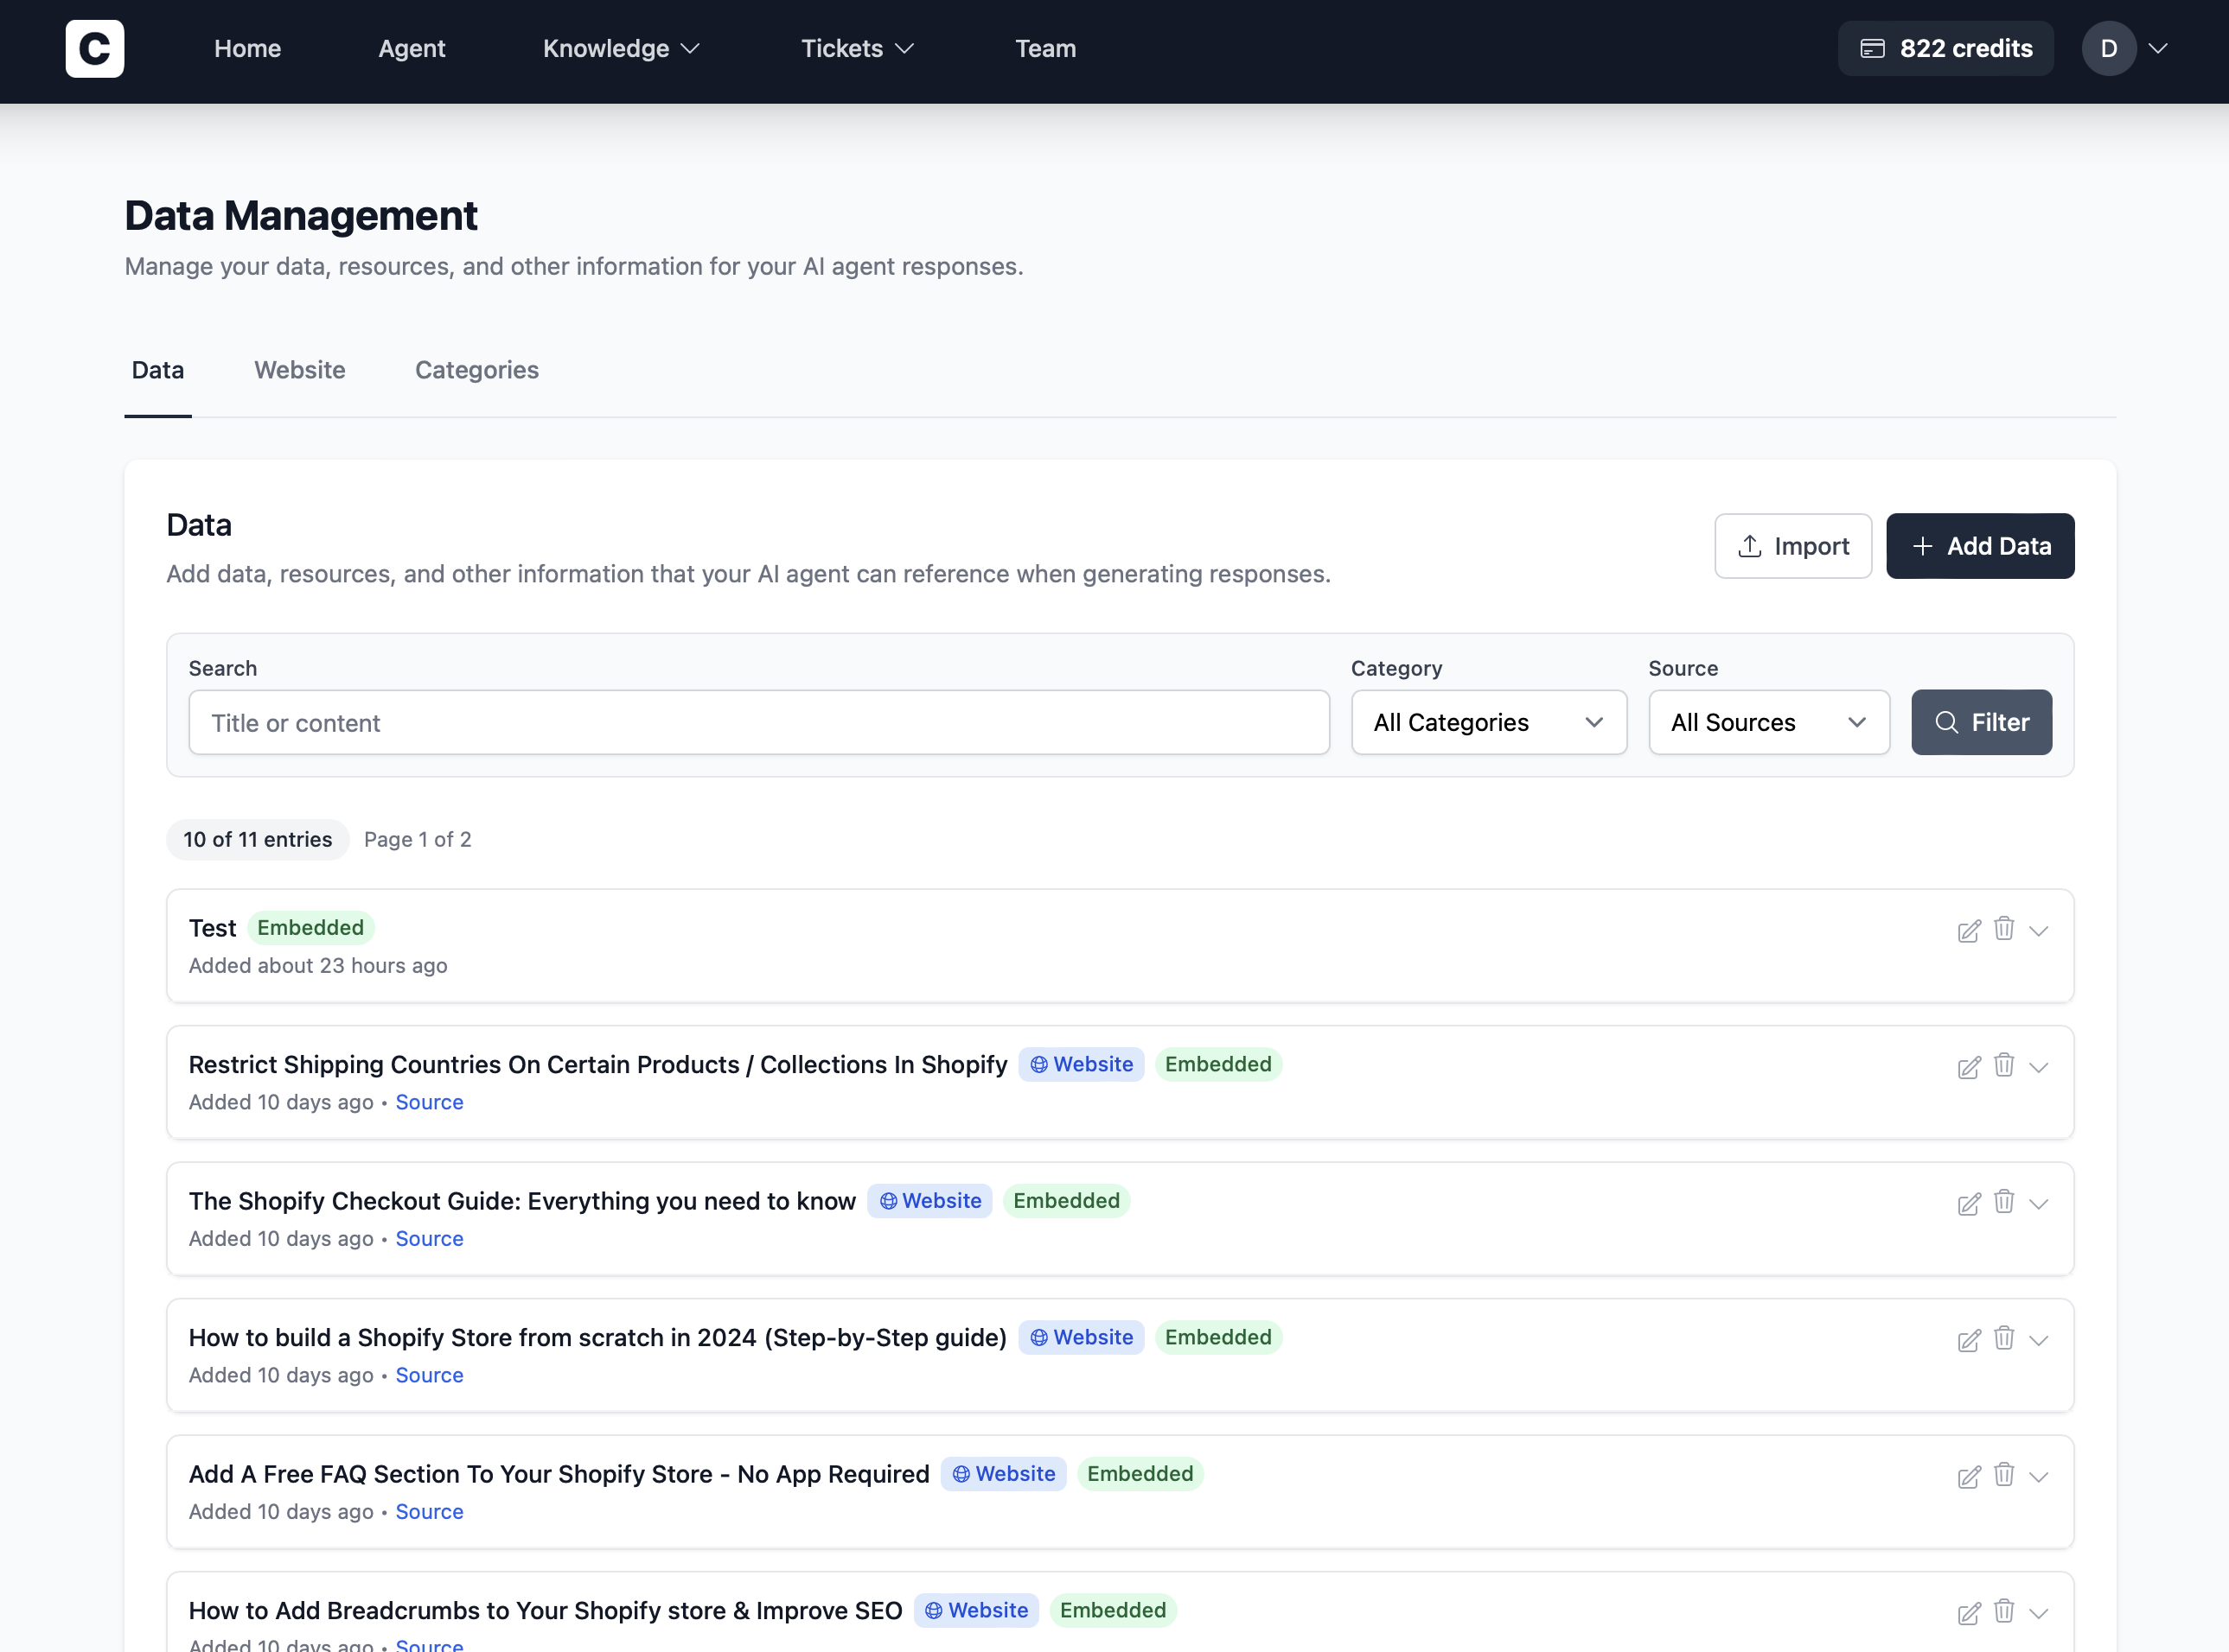This screenshot has height=1652, width=2229.
Task: Switch to the Website tab
Action: click(x=299, y=370)
